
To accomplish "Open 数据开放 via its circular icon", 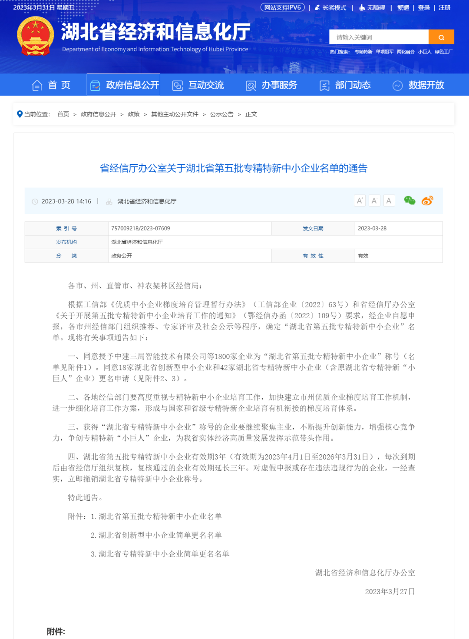I will (397, 85).
